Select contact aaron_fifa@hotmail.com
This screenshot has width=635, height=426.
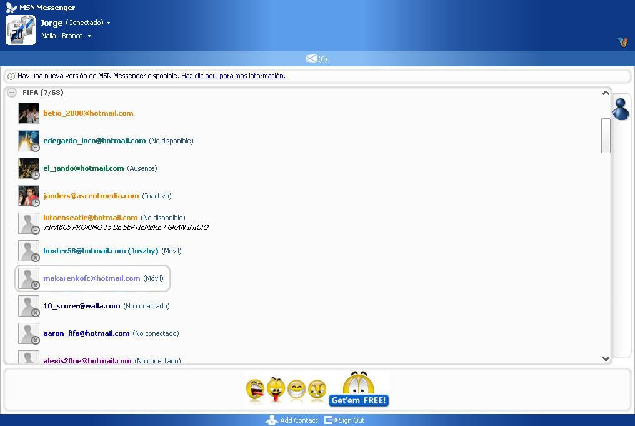pos(86,333)
